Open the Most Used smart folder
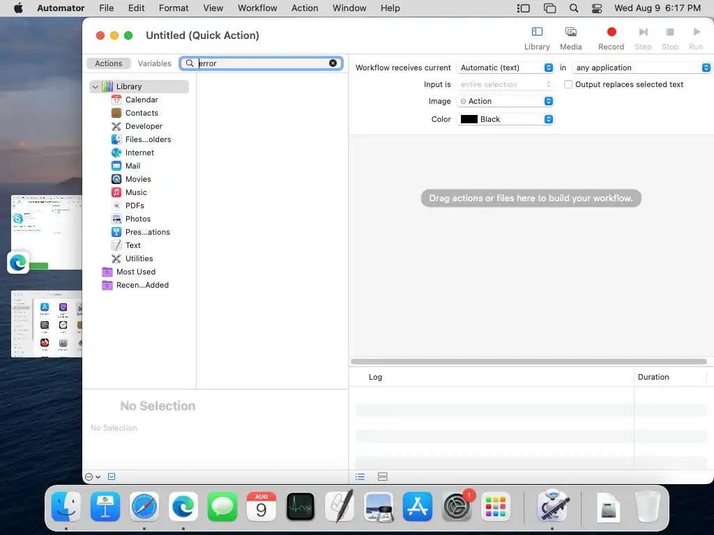This screenshot has width=714, height=535. coord(136,272)
